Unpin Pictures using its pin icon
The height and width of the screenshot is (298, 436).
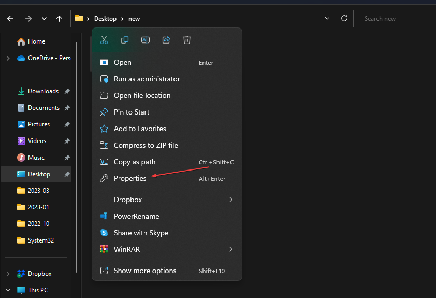(67, 124)
